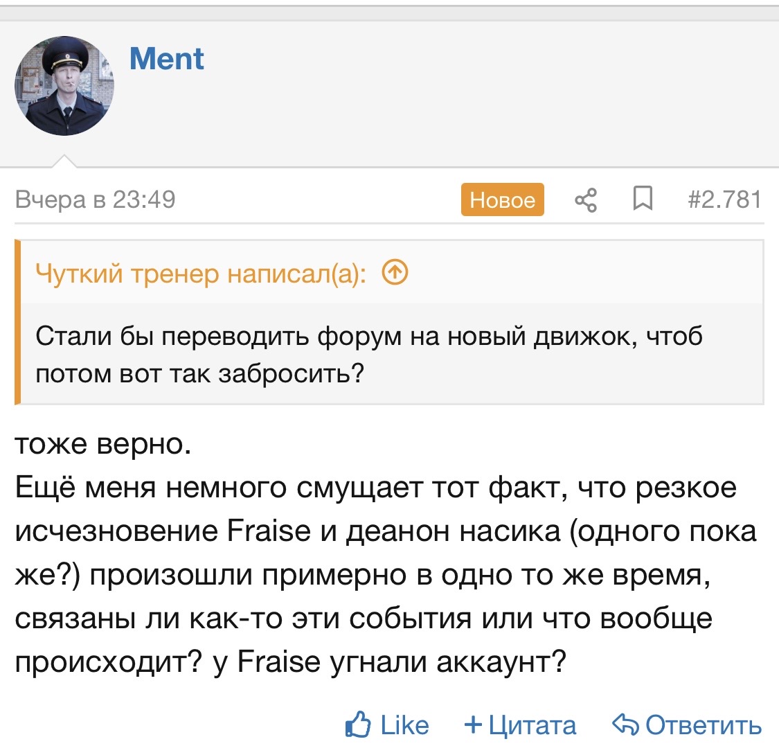Image resolution: width=779 pixels, height=755 pixels.
Task: Open the Ment username profile link
Action: [x=166, y=59]
